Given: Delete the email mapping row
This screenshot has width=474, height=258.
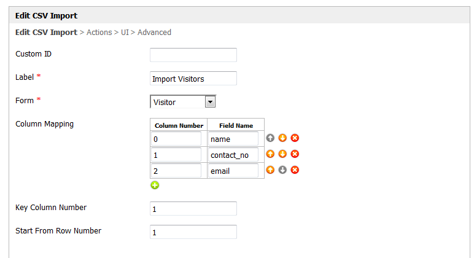Looking at the screenshot, I should pyautogui.click(x=295, y=170).
